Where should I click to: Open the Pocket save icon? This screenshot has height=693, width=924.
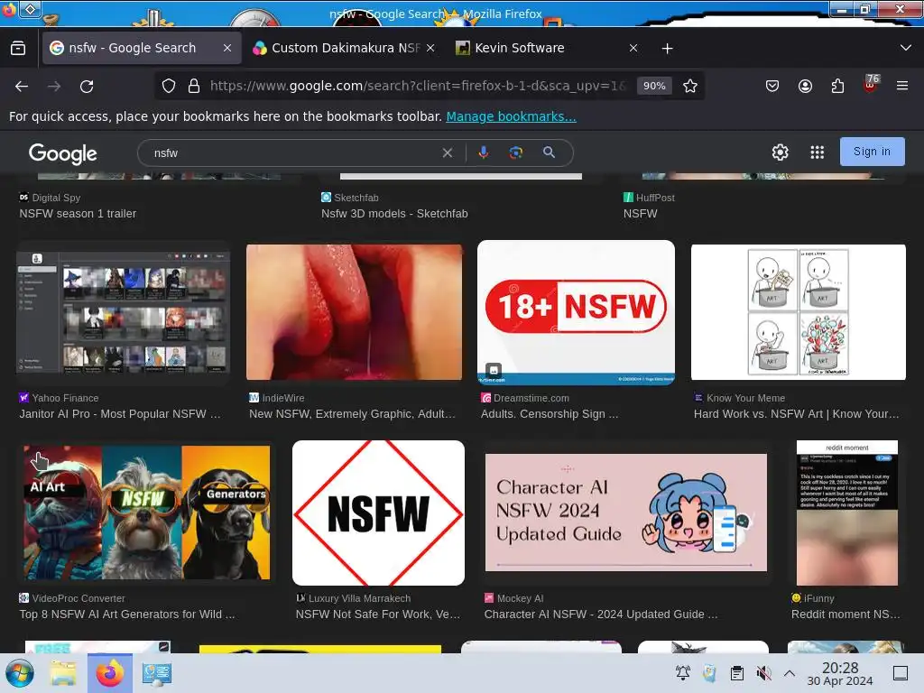pos(772,86)
